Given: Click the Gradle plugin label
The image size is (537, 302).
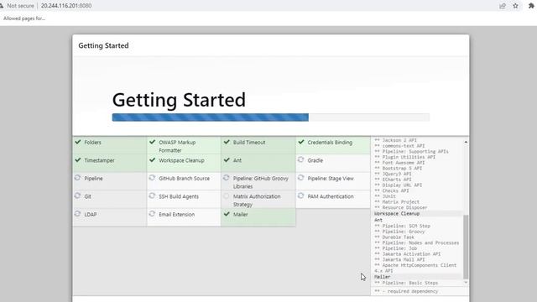Looking at the screenshot, I should point(315,160).
